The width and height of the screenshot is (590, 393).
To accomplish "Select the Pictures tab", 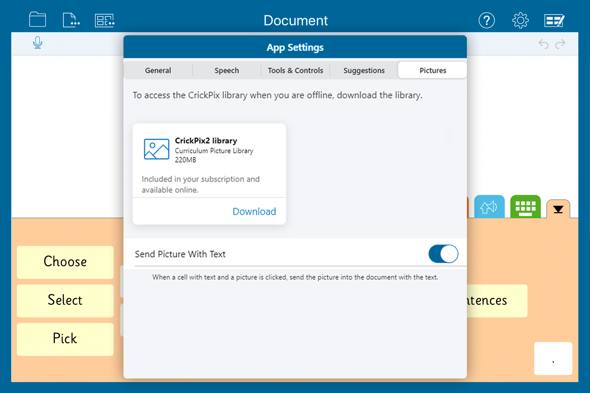I will [433, 70].
